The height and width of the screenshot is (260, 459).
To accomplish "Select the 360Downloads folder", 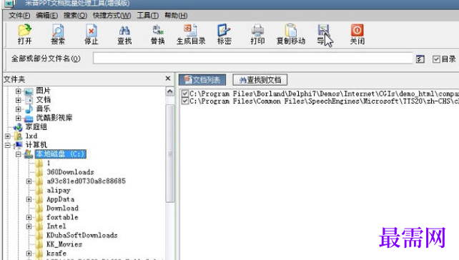I will [70, 172].
